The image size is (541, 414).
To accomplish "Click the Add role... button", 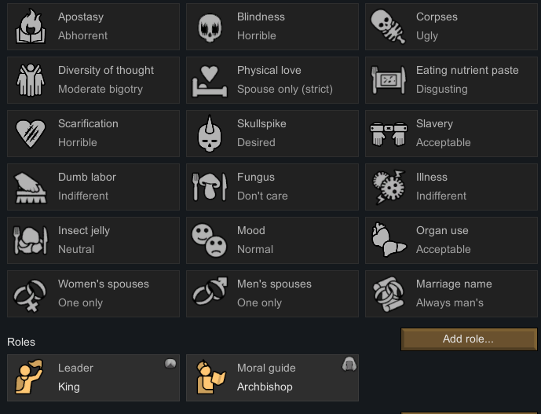I will click(x=469, y=339).
